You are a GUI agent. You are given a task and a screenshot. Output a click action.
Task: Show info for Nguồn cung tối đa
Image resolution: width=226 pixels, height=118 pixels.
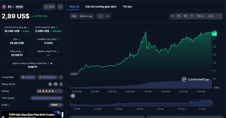pos(58,51)
